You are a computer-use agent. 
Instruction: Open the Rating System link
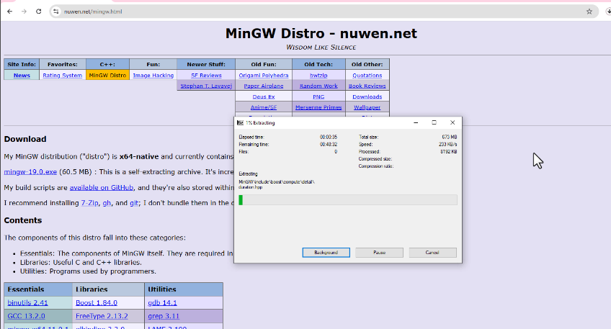[x=63, y=76]
